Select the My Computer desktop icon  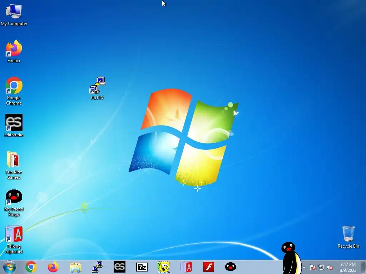coord(14,15)
